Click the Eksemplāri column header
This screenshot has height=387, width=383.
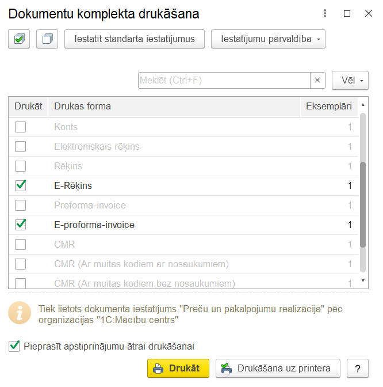[328, 107]
